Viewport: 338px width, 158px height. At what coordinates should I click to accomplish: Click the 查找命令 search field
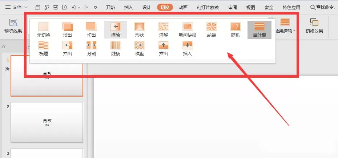[x=324, y=8]
